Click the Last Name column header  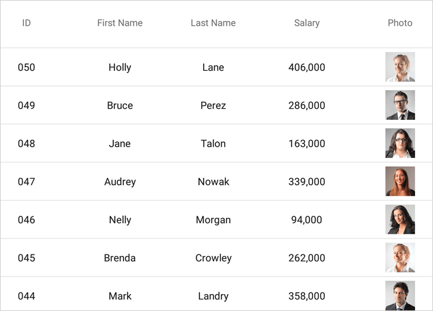coord(213,23)
